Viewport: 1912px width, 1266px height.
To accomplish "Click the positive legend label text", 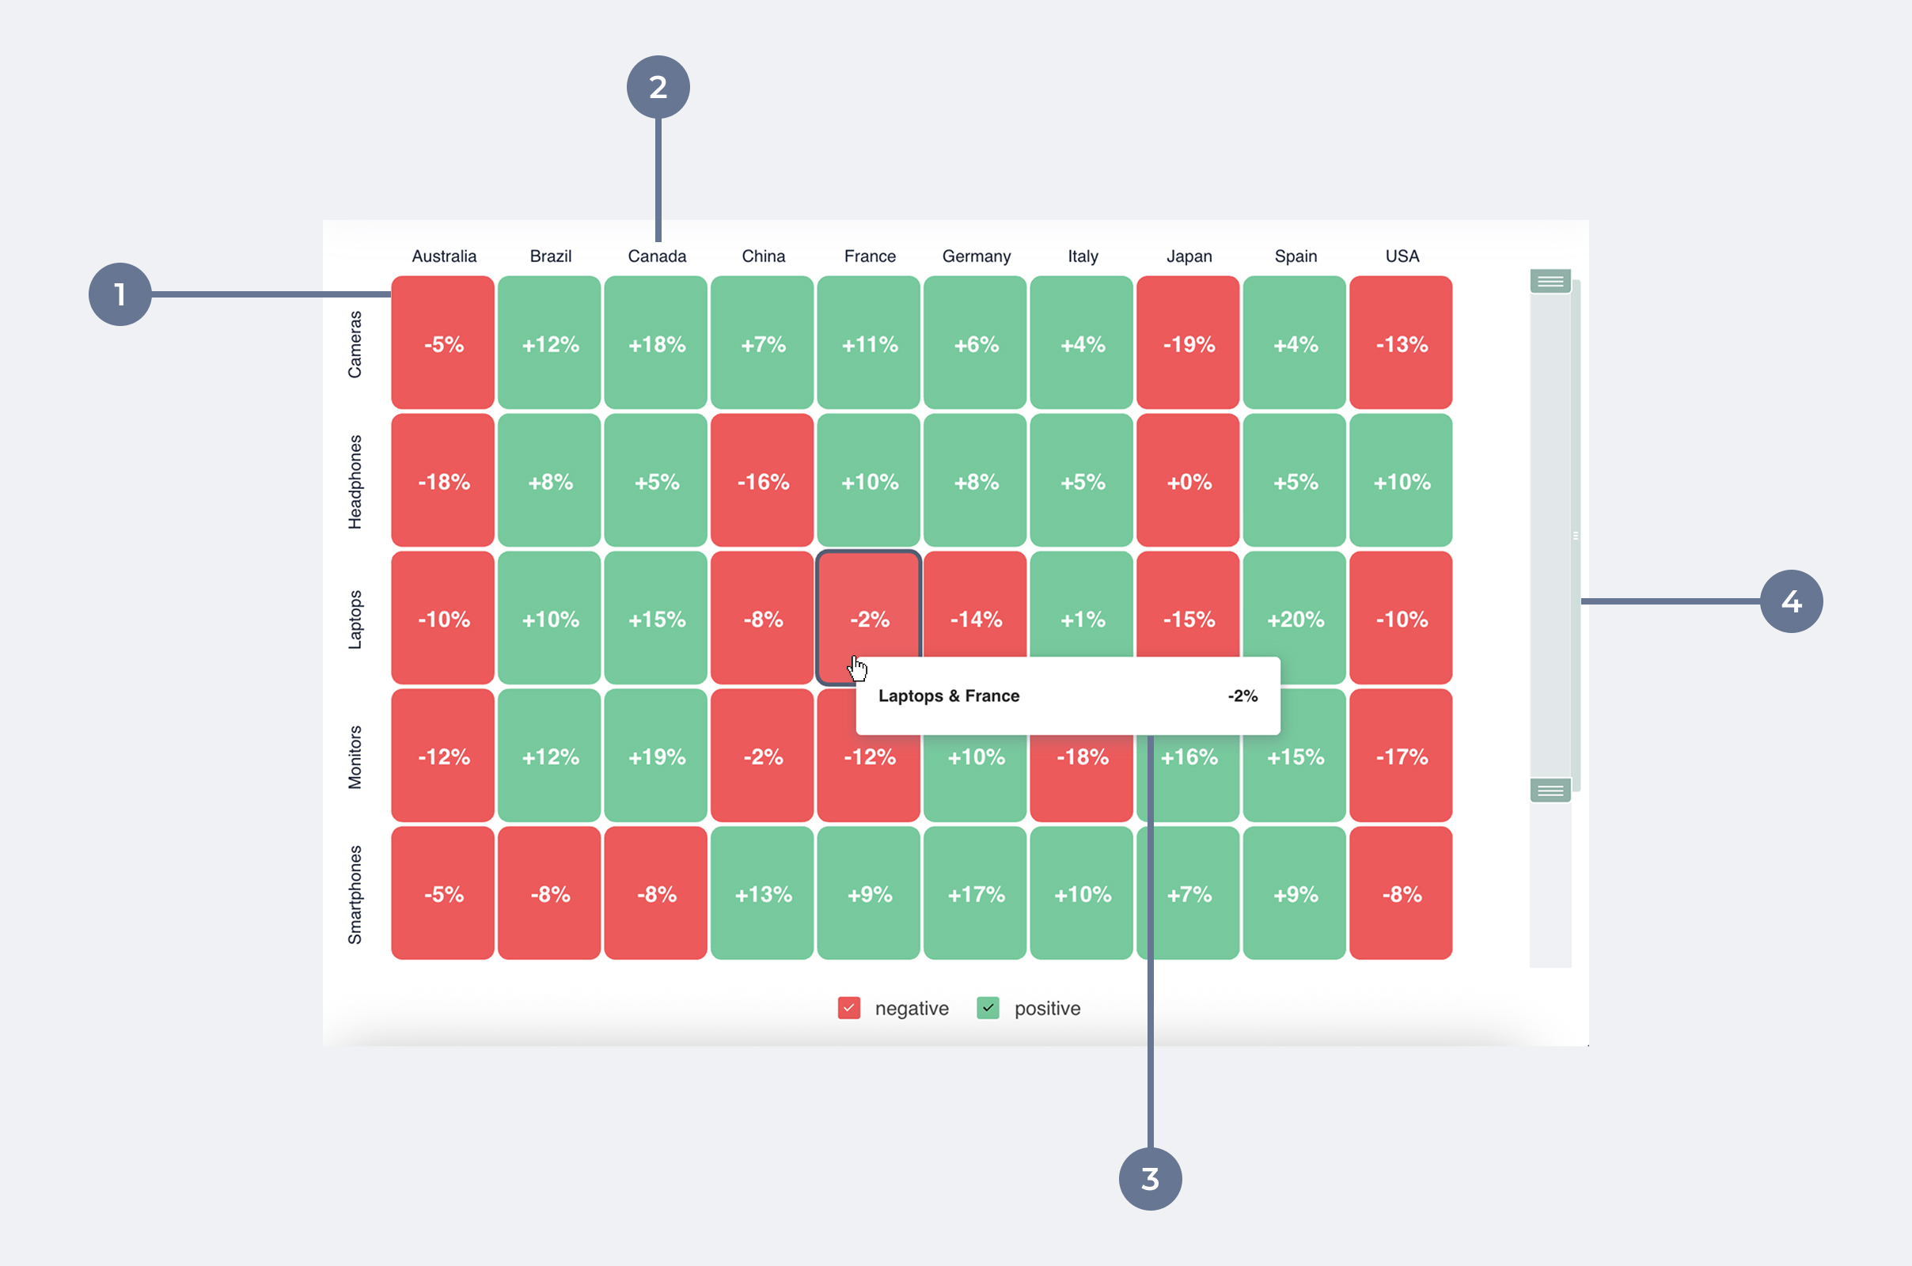I will [x=1047, y=1008].
